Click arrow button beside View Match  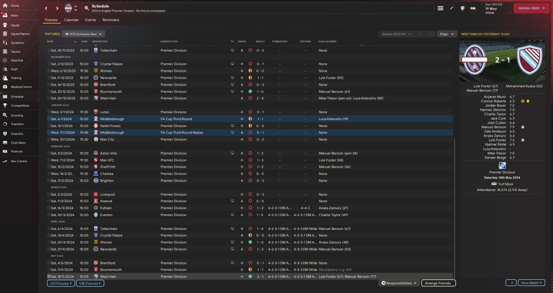511,283
